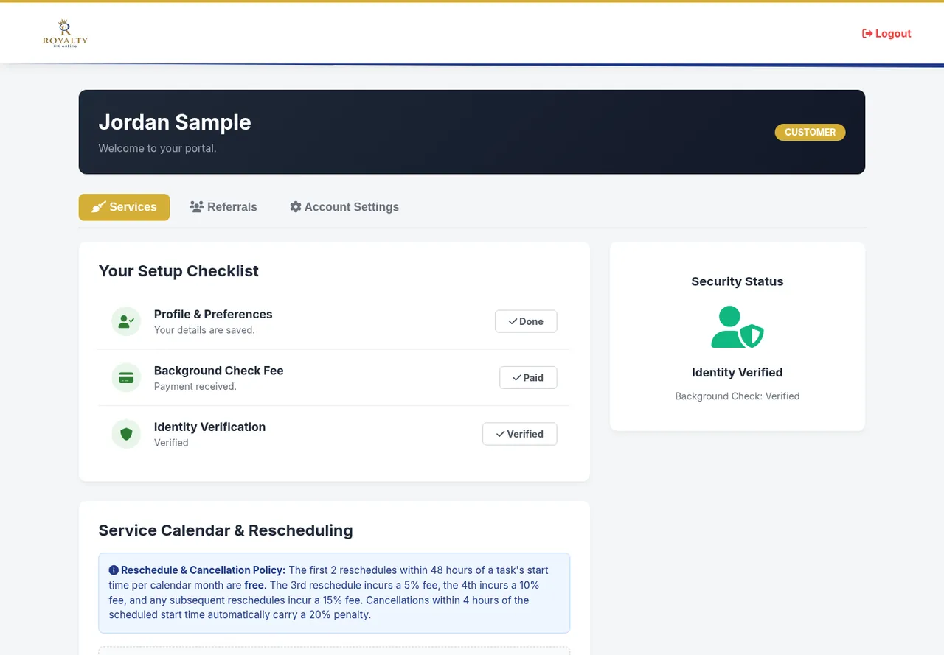
Task: Log out using the Logout link
Action: [x=886, y=34]
